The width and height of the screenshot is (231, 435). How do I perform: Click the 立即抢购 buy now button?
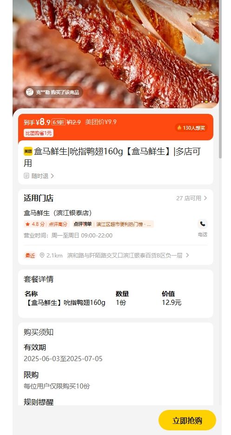pyautogui.click(x=187, y=420)
